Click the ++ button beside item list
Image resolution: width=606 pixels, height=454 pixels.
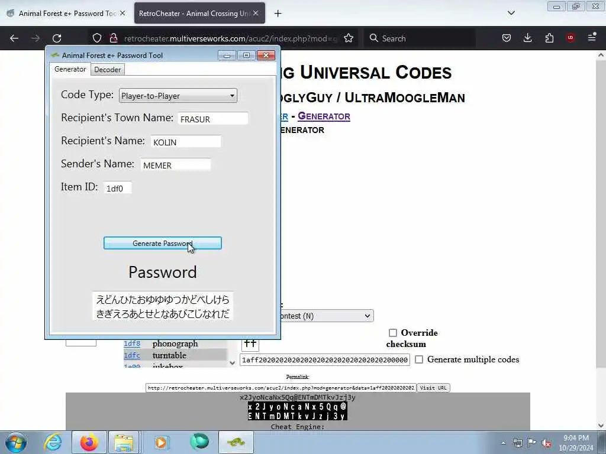tap(250, 343)
